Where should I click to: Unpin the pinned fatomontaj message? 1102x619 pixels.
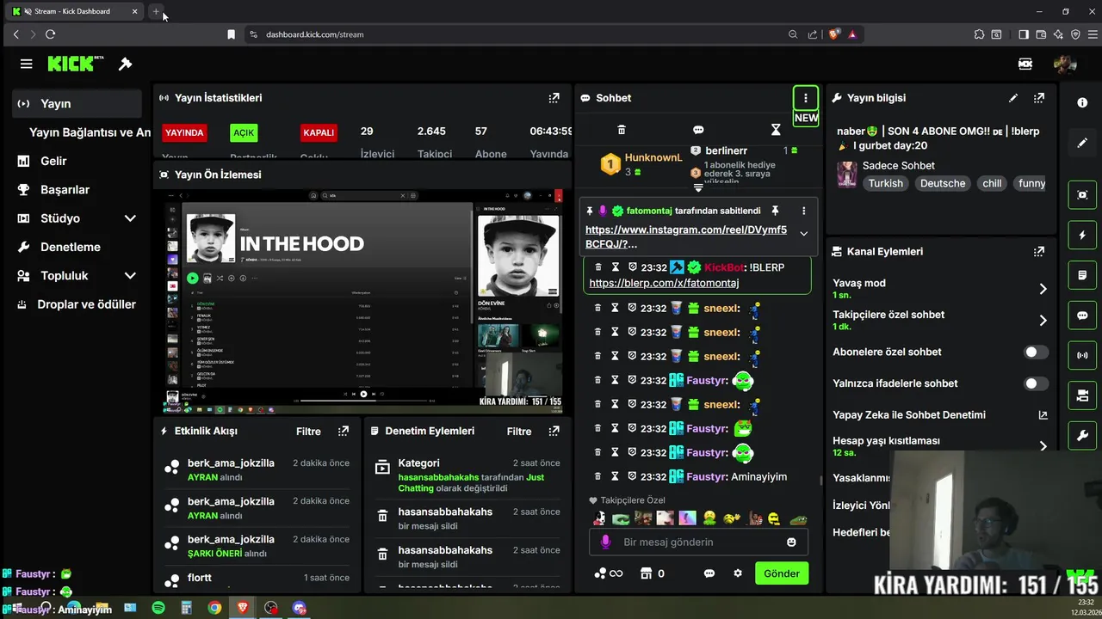775,211
